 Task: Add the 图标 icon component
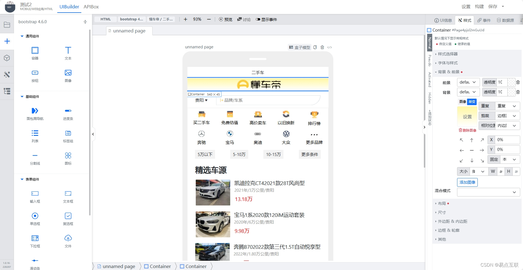click(x=68, y=158)
